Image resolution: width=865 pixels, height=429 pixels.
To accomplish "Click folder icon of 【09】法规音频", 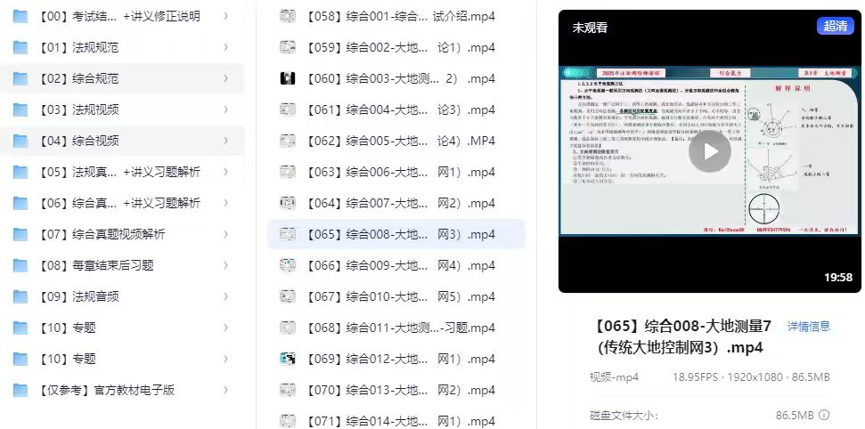I will [20, 296].
